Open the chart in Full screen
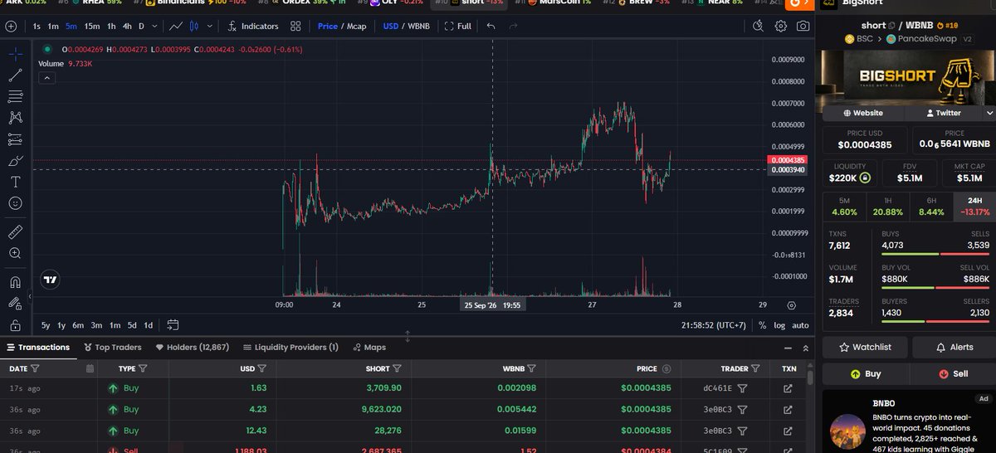Image resolution: width=996 pixels, height=453 pixels. point(458,26)
